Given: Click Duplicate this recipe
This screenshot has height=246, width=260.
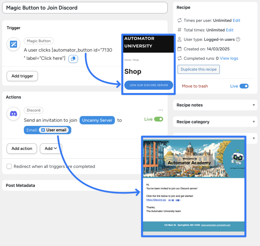Looking at the screenshot, I should click(199, 69).
